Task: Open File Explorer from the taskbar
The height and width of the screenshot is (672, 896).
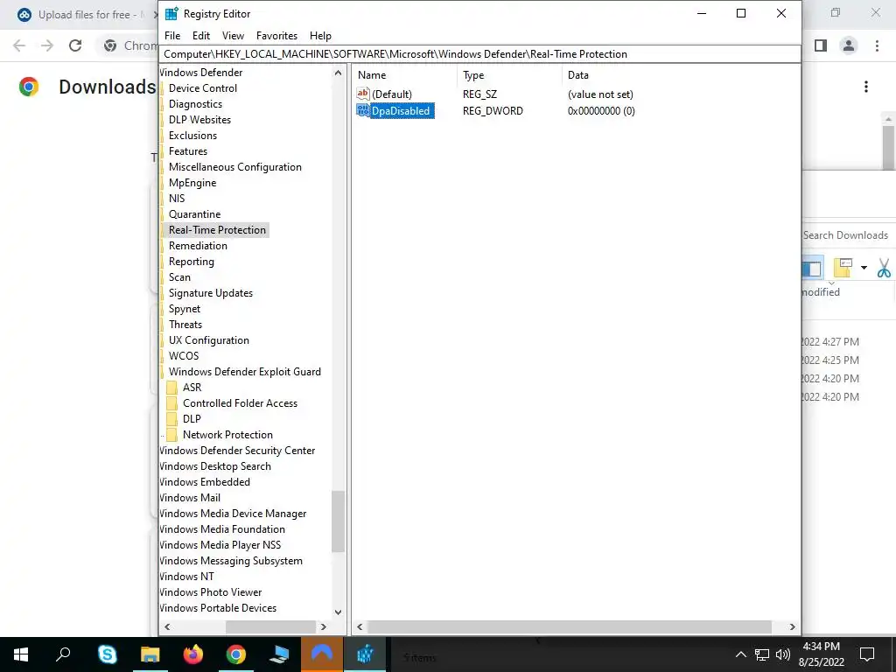Action: 150,654
